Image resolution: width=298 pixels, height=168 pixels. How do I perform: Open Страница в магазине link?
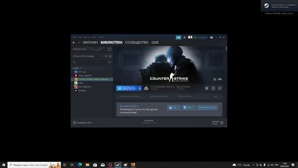pos(129,97)
